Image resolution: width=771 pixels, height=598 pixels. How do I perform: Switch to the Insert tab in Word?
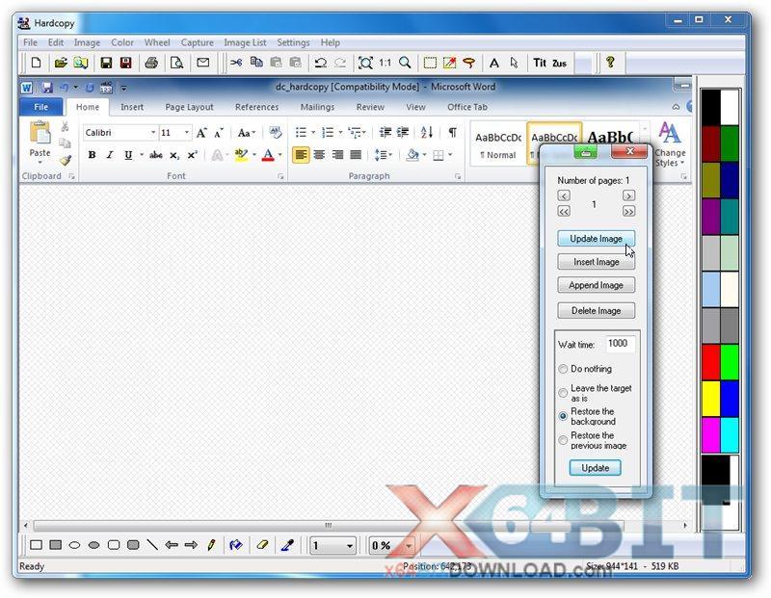132,107
